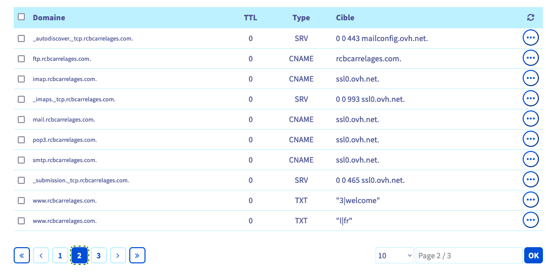Viewport: 546px width, 273px height.
Task: Open actions menu for pop3 CNAME record
Action: (x=530, y=139)
